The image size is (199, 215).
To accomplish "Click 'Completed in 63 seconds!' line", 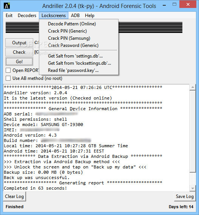I will [35, 188].
